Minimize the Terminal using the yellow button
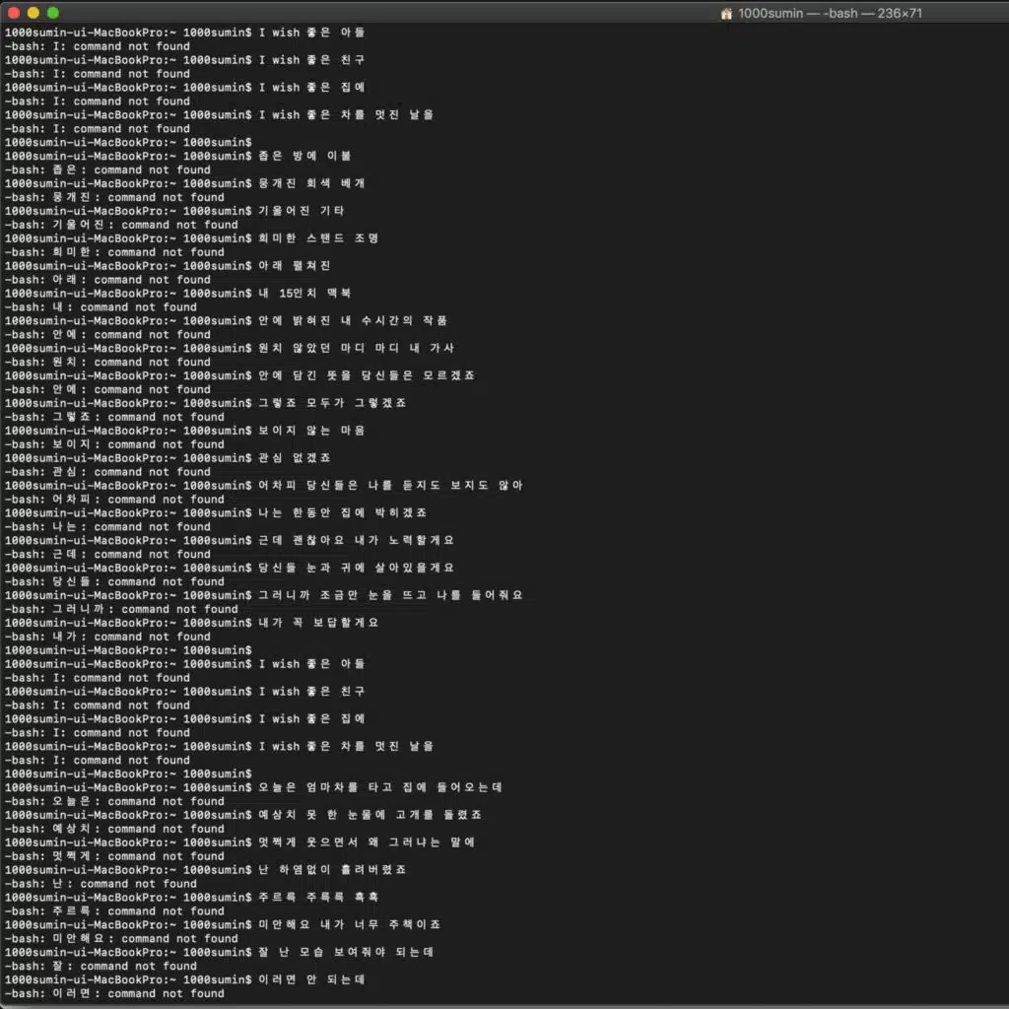The width and height of the screenshot is (1009, 1009). 34,13
